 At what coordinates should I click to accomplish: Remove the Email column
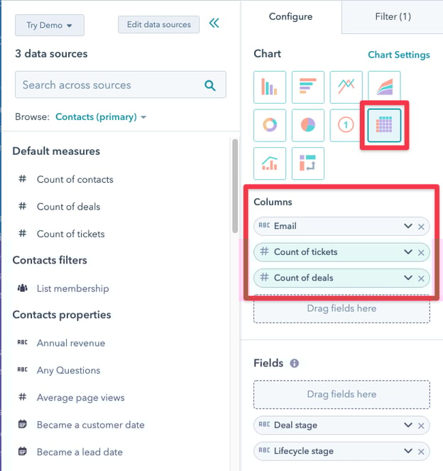tap(421, 227)
